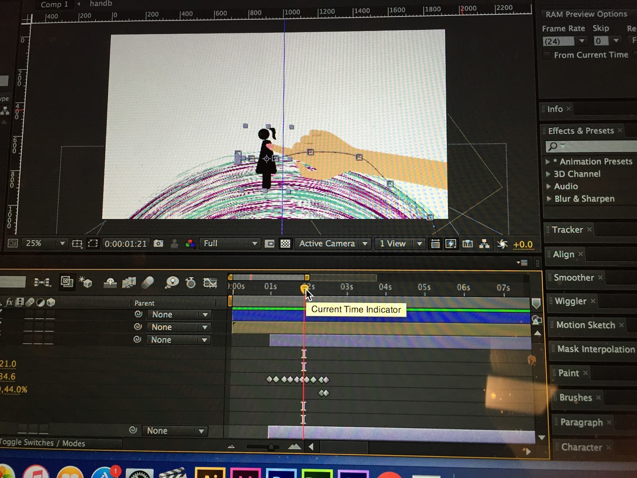The image size is (637, 478).
Task: Open the Brainstorm icon
Action: click(x=172, y=282)
